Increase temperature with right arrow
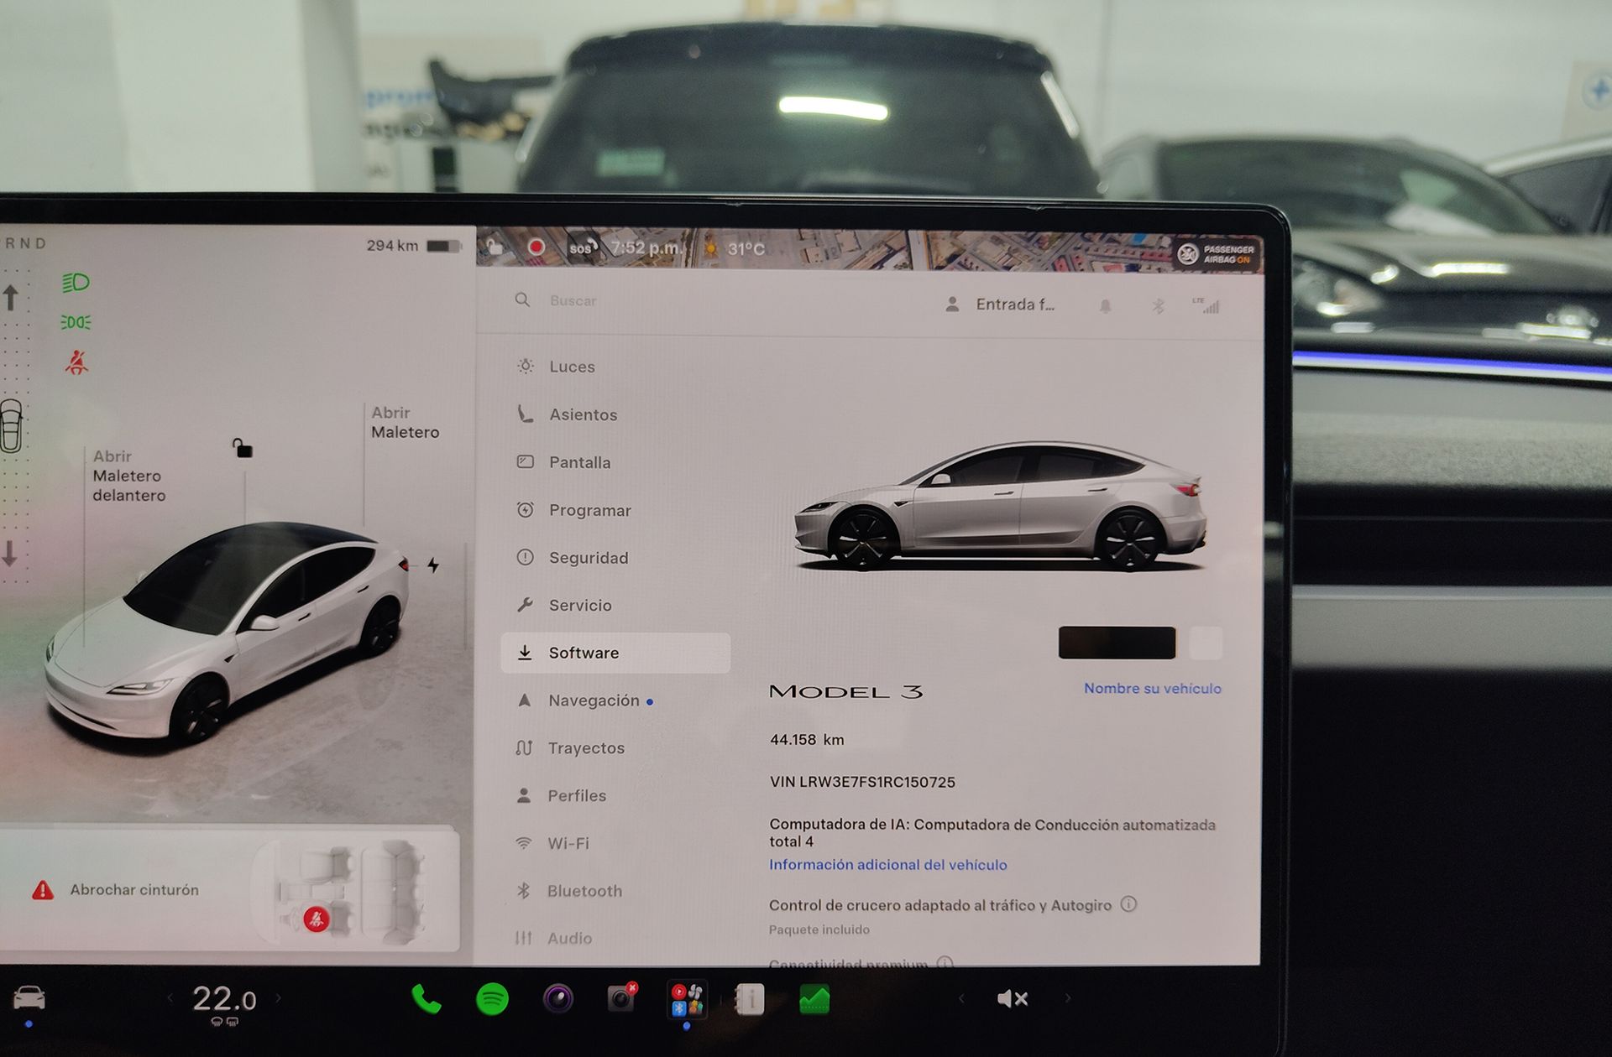The image size is (1612, 1057). pyautogui.click(x=279, y=998)
